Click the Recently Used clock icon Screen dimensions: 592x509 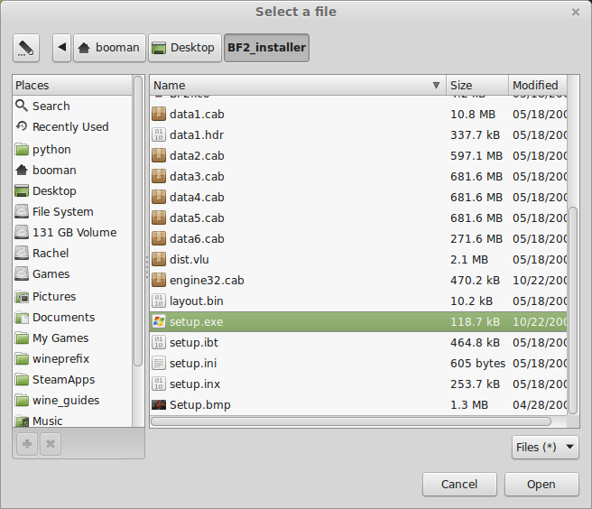(22, 126)
